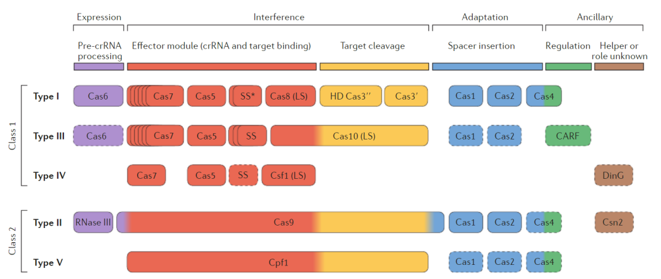Select the brown DinG box

point(613,176)
